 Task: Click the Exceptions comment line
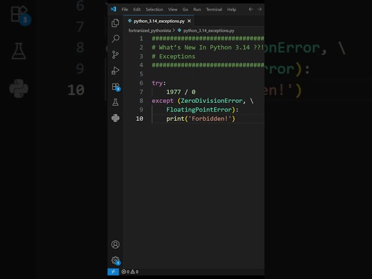[173, 56]
